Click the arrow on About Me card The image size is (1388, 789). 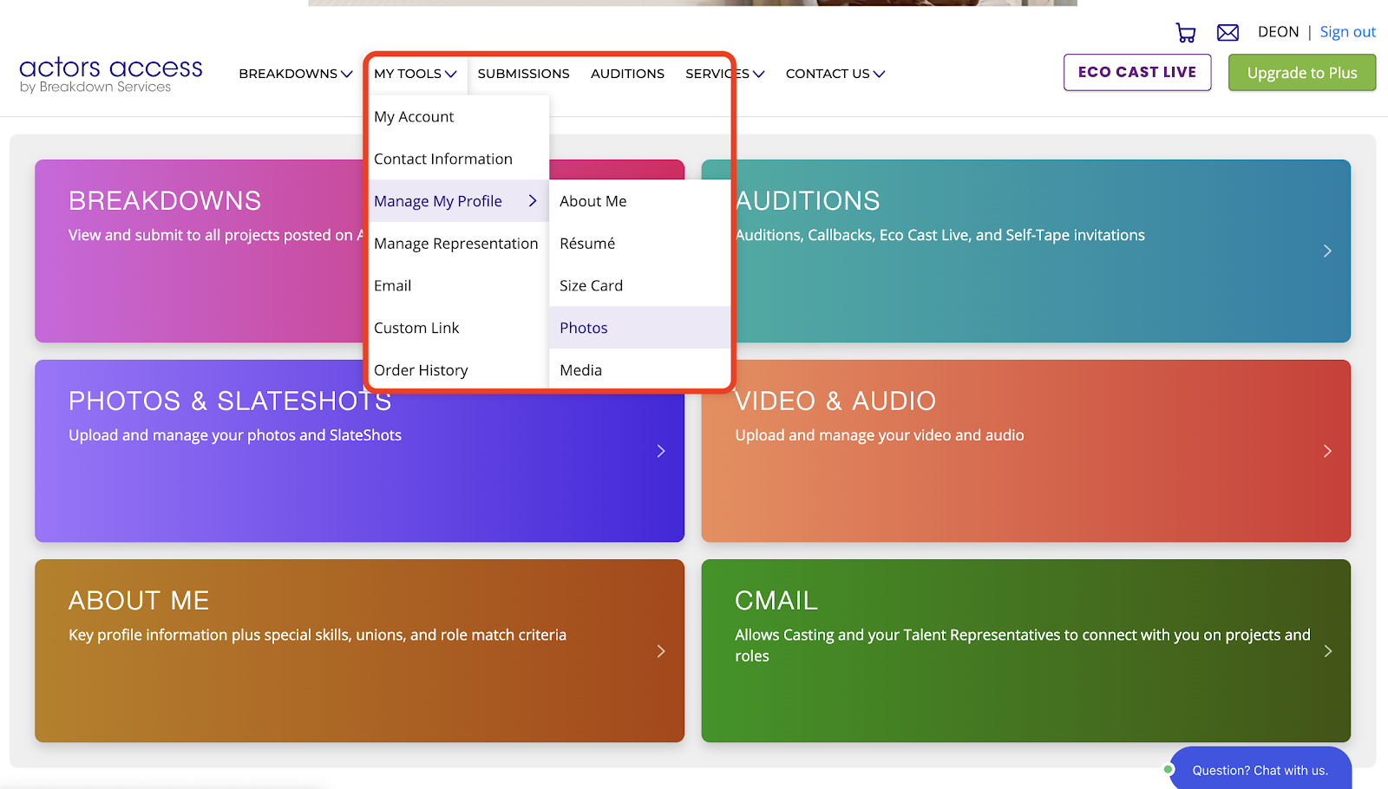pyautogui.click(x=661, y=651)
